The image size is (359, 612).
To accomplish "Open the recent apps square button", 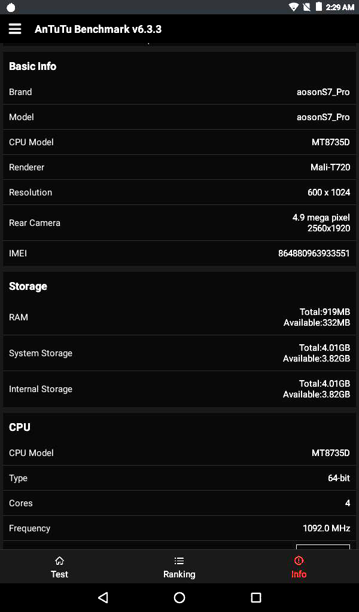I will (256, 598).
